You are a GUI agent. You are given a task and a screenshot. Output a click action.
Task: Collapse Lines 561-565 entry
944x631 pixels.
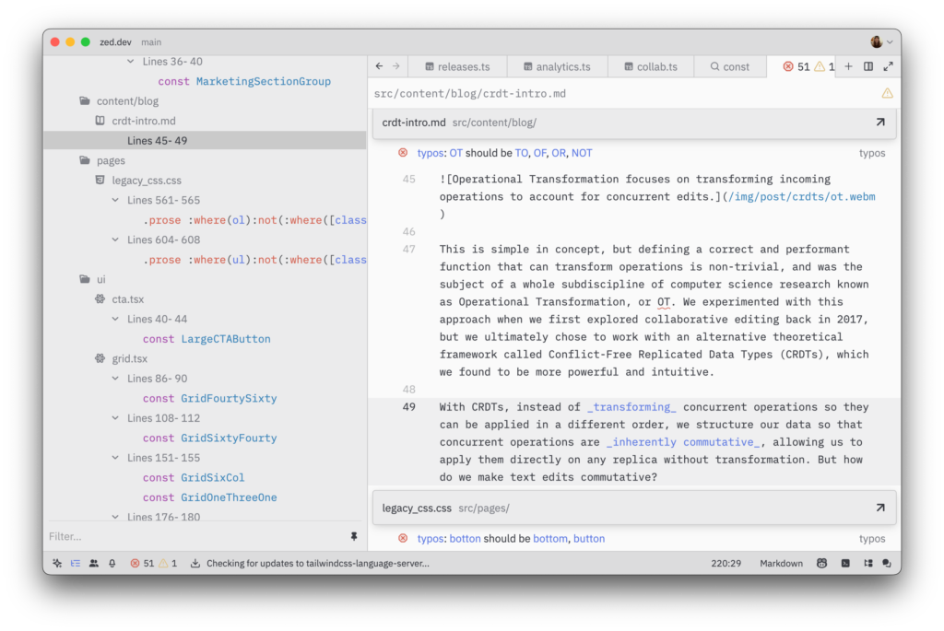tap(115, 200)
